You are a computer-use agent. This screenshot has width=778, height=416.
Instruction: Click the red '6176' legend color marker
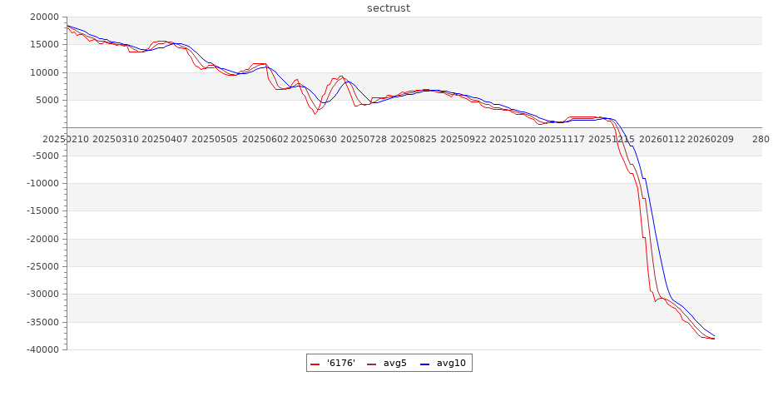pyautogui.click(x=315, y=364)
